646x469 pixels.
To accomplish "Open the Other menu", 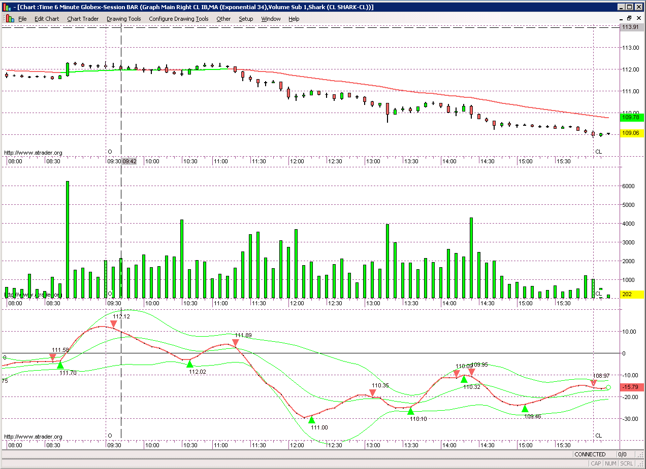I will [x=223, y=19].
